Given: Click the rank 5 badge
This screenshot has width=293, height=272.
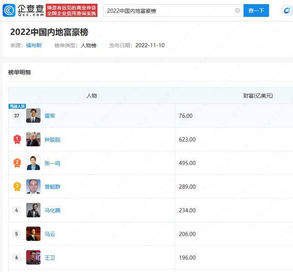Looking at the screenshot, I should [x=16, y=234].
